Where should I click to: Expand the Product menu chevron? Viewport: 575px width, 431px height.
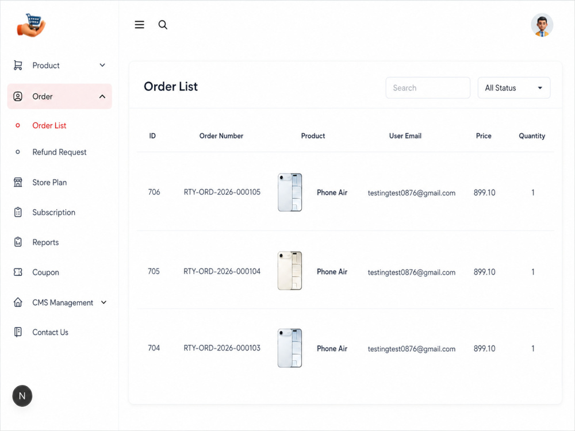point(102,66)
